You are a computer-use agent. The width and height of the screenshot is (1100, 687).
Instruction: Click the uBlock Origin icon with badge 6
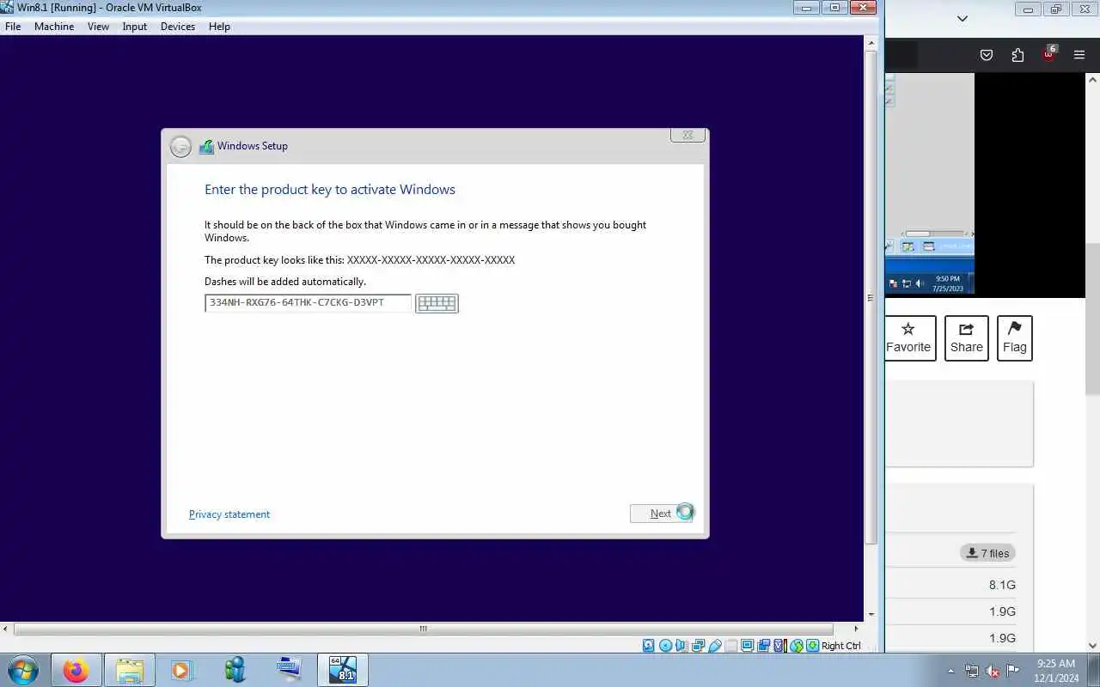point(1049,54)
